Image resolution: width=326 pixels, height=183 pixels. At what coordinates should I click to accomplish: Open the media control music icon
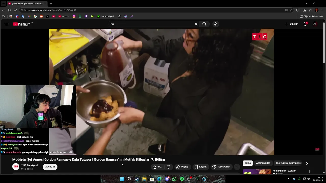point(304,10)
